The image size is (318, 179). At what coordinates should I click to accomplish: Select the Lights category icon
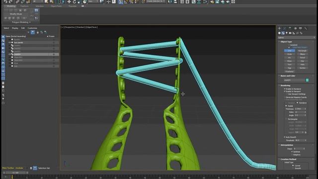pos(287,33)
